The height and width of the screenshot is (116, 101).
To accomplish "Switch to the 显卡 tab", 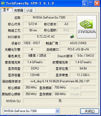I will point(7,10).
